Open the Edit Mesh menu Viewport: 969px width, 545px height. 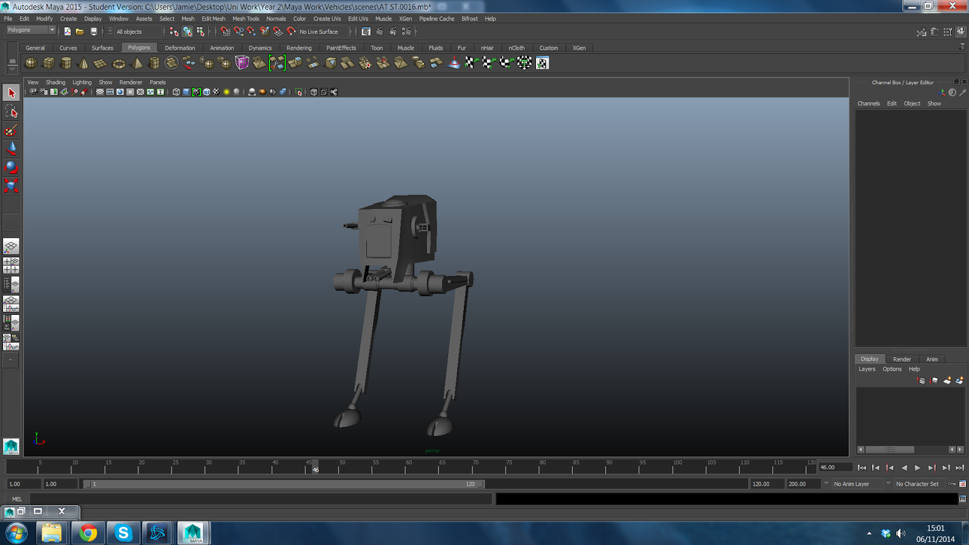point(213,19)
